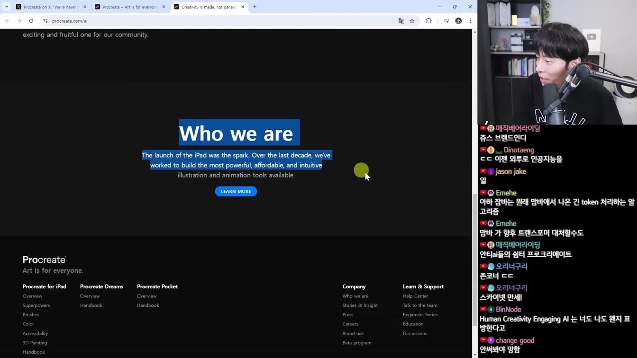
Task: Click the page's vertical scrollbar thumb
Action: 474,260
